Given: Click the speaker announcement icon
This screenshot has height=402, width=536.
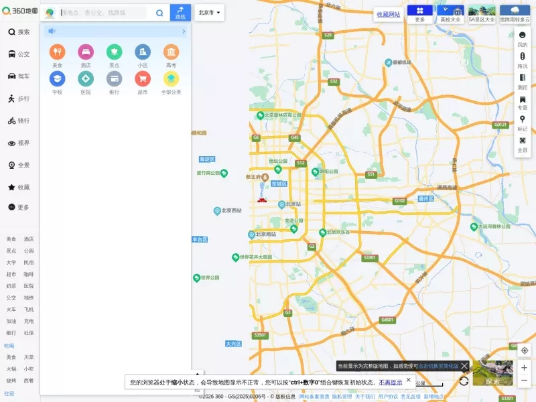Looking at the screenshot, I should (52, 31).
